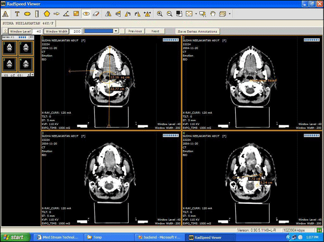
Task: Select the ellipse drawing tool
Action: pyautogui.click(x=28, y=14)
